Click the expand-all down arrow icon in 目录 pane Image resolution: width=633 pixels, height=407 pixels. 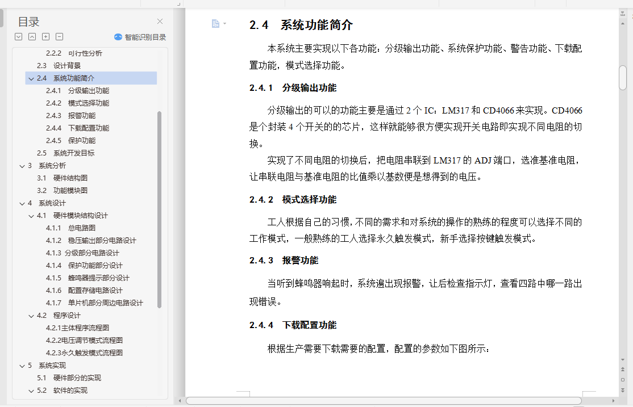[x=19, y=37]
